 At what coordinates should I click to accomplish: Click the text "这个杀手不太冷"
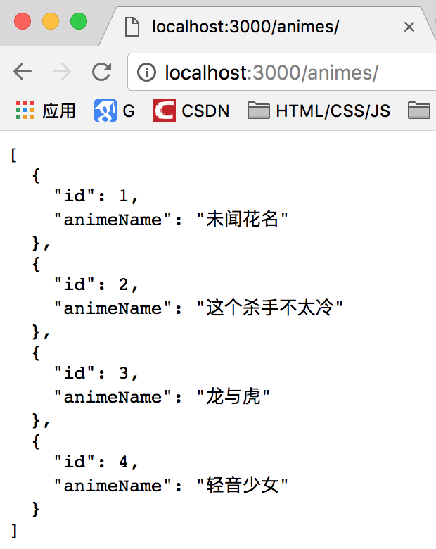point(269,308)
